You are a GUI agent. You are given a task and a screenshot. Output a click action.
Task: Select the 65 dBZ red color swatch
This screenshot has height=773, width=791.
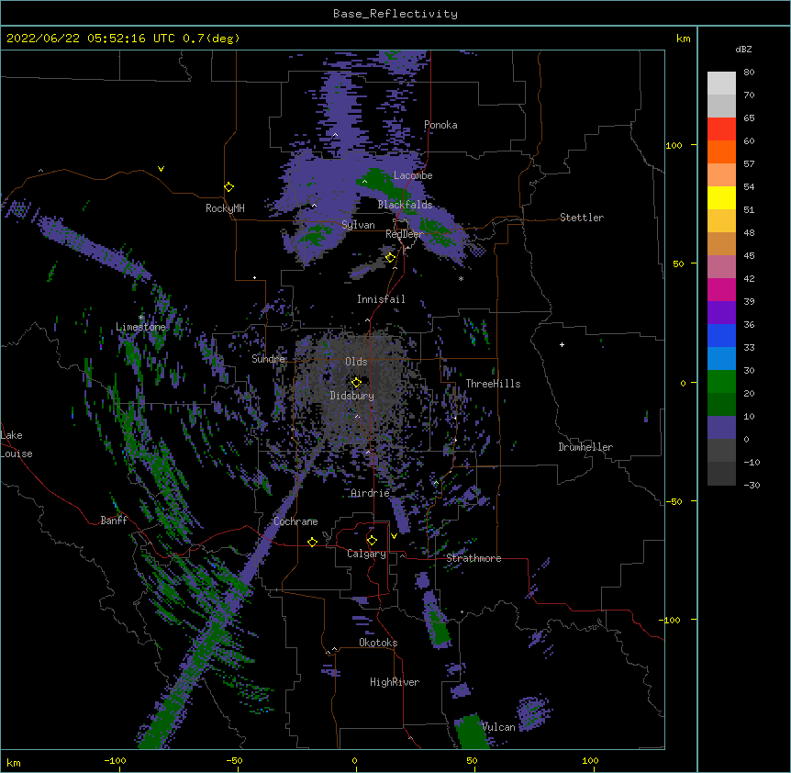721,129
